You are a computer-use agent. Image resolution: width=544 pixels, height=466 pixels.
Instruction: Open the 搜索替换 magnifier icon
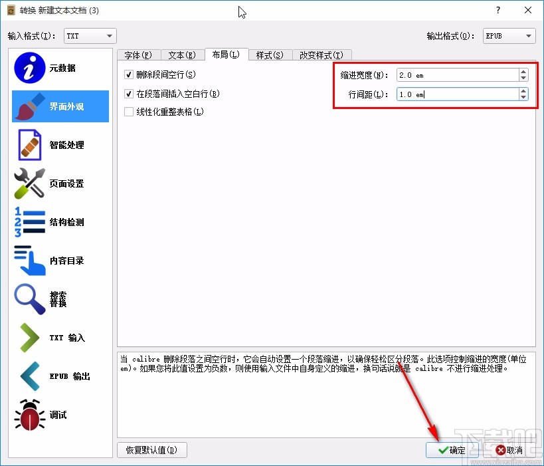pos(29,299)
